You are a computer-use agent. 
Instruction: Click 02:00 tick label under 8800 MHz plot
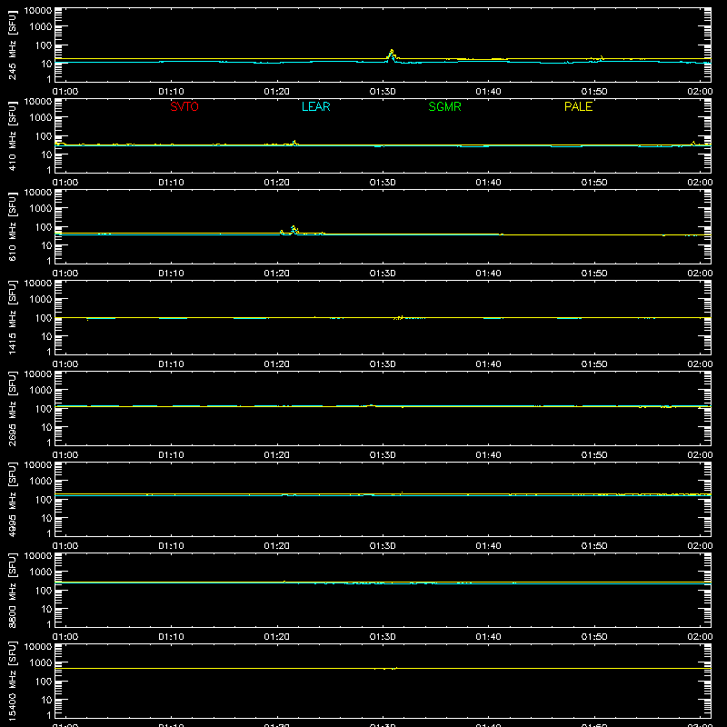tap(700, 637)
